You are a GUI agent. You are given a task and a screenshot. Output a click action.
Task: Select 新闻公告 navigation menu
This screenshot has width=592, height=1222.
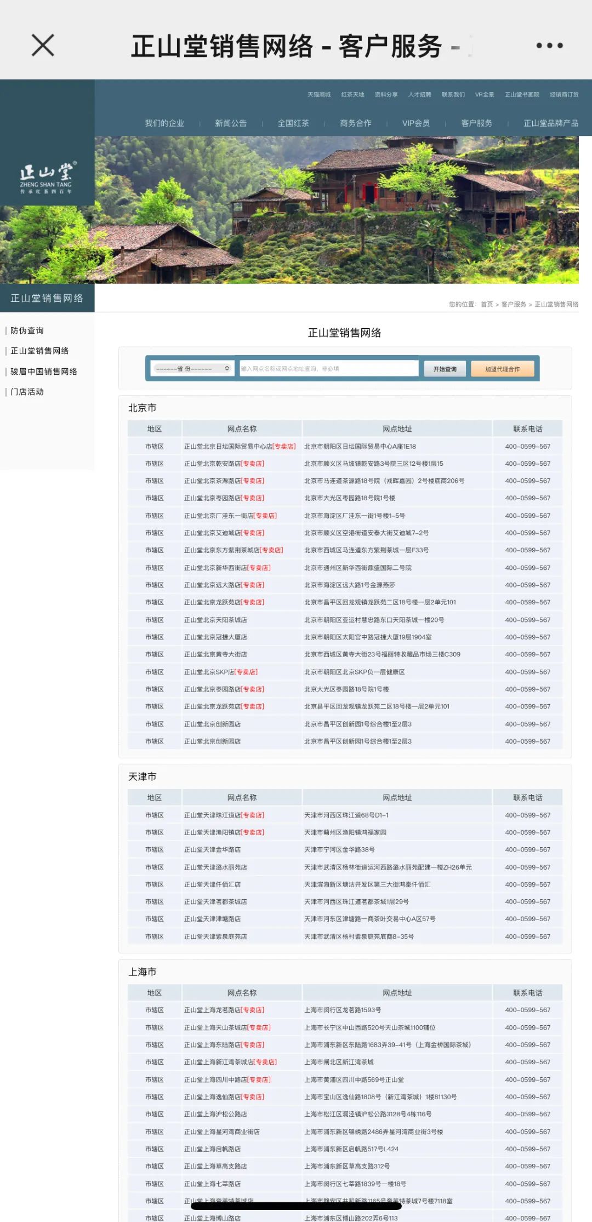231,123
